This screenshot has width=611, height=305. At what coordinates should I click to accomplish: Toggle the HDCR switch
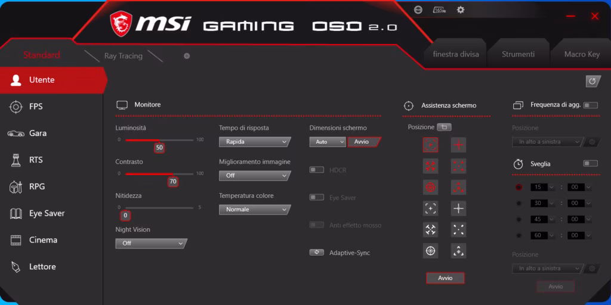(x=317, y=170)
